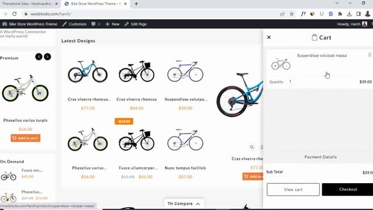Click Payment Details heading in cart

321,157
